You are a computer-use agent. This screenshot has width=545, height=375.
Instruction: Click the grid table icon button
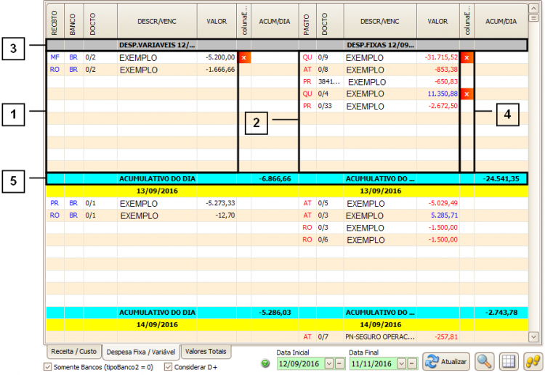point(508,362)
